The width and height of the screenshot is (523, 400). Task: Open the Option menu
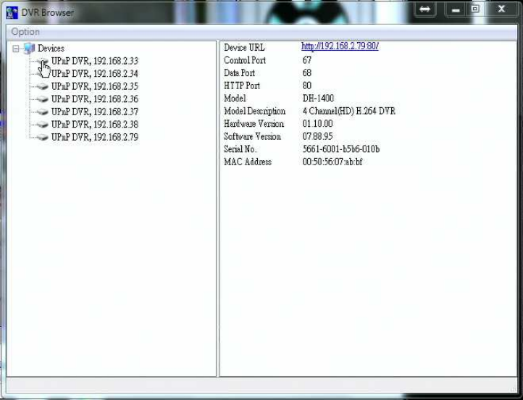click(x=25, y=32)
